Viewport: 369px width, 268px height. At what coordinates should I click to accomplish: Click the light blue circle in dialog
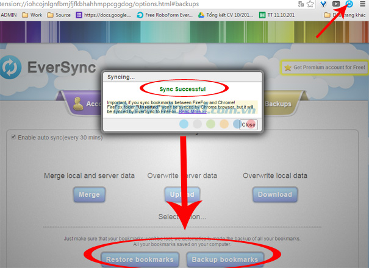point(184,124)
